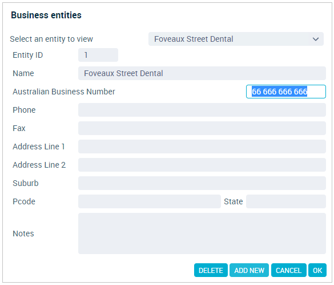
Task: Cancel the Business entities dialog
Action: [289, 270]
